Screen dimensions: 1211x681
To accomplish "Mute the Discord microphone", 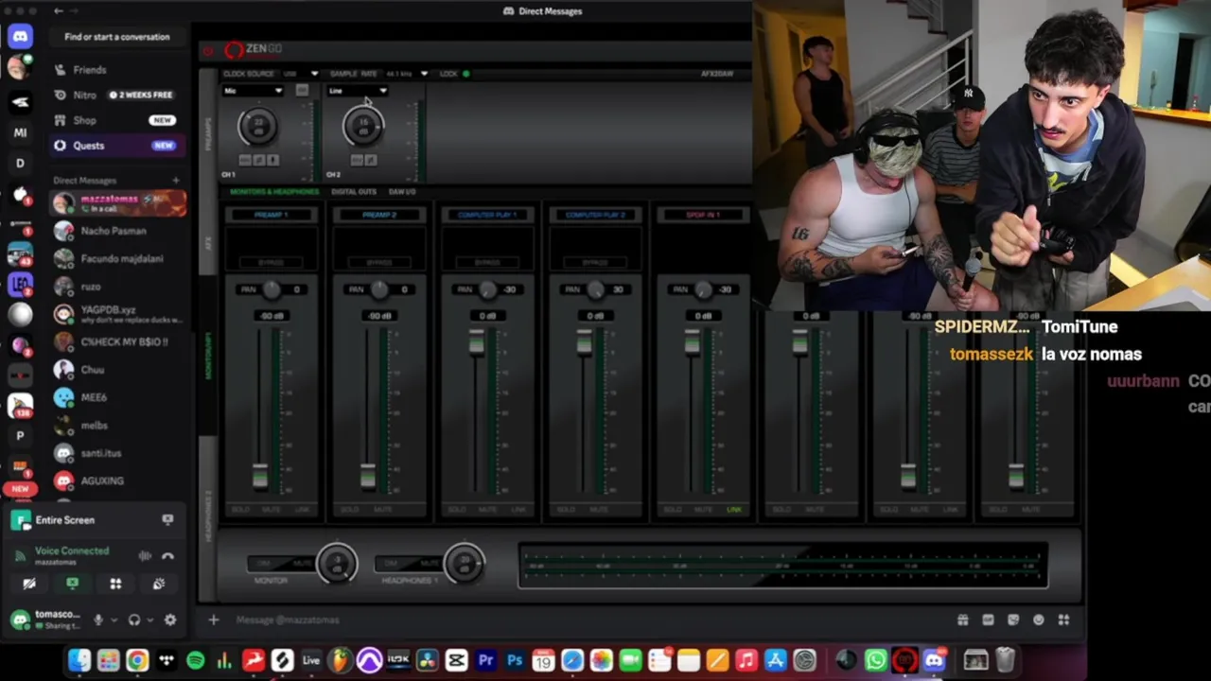I will (97, 620).
